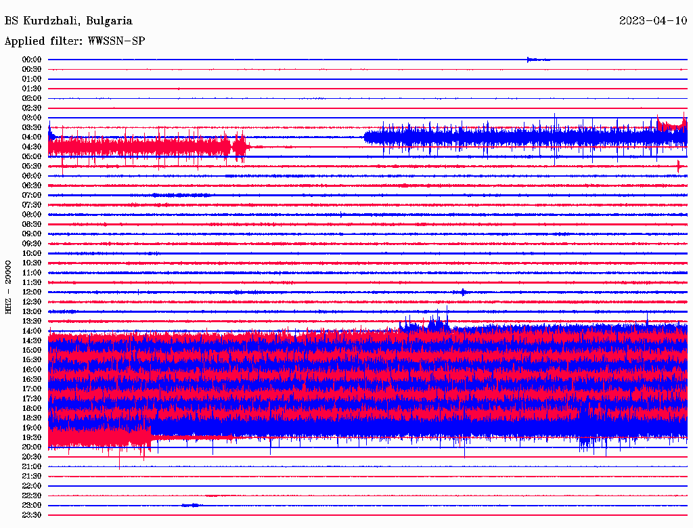This screenshot has height=528, width=693.
Task: Click the 00:00 time label
Action: click(x=32, y=60)
